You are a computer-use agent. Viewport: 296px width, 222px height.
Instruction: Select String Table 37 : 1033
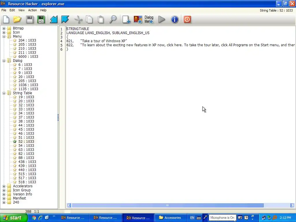(26, 117)
